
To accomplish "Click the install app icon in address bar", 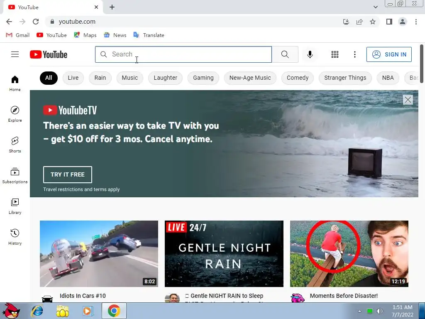I will (346, 22).
